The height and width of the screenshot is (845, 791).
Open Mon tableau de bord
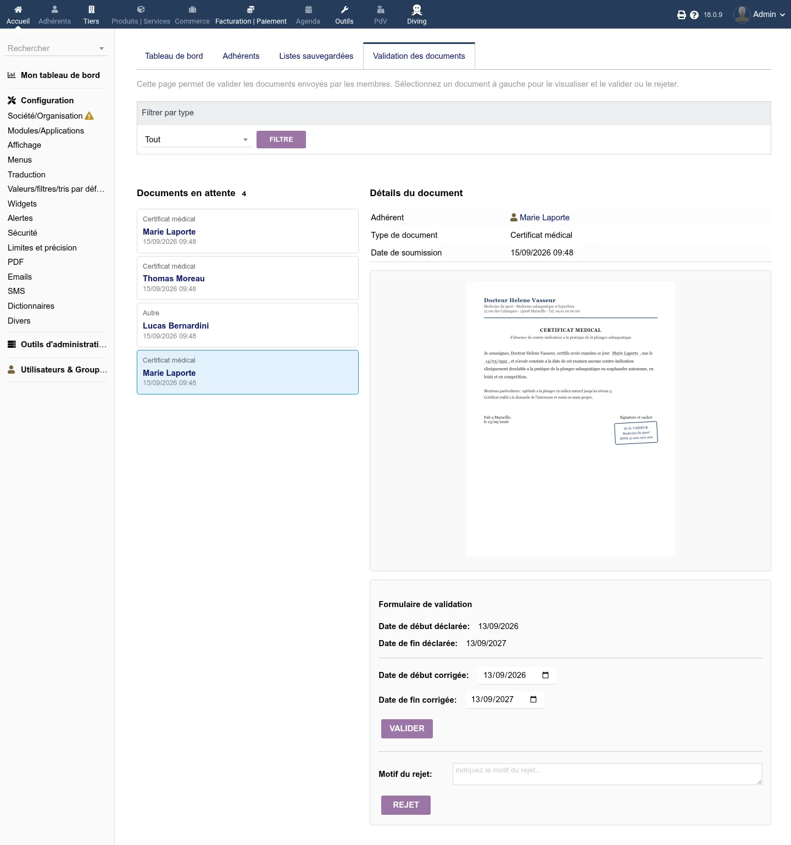pyautogui.click(x=60, y=75)
